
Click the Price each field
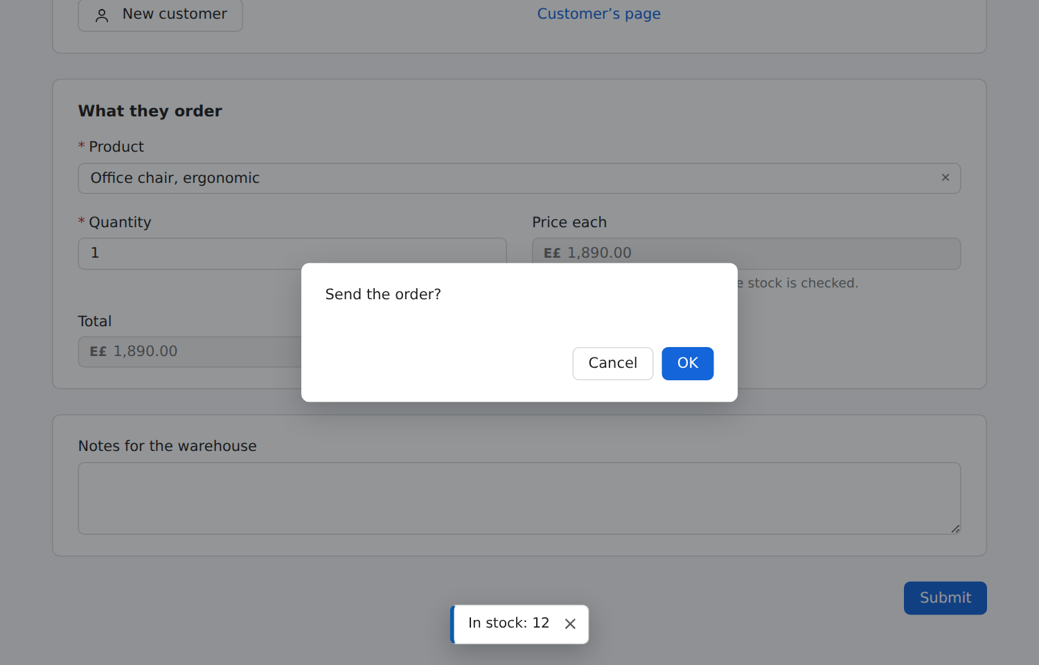(x=746, y=253)
